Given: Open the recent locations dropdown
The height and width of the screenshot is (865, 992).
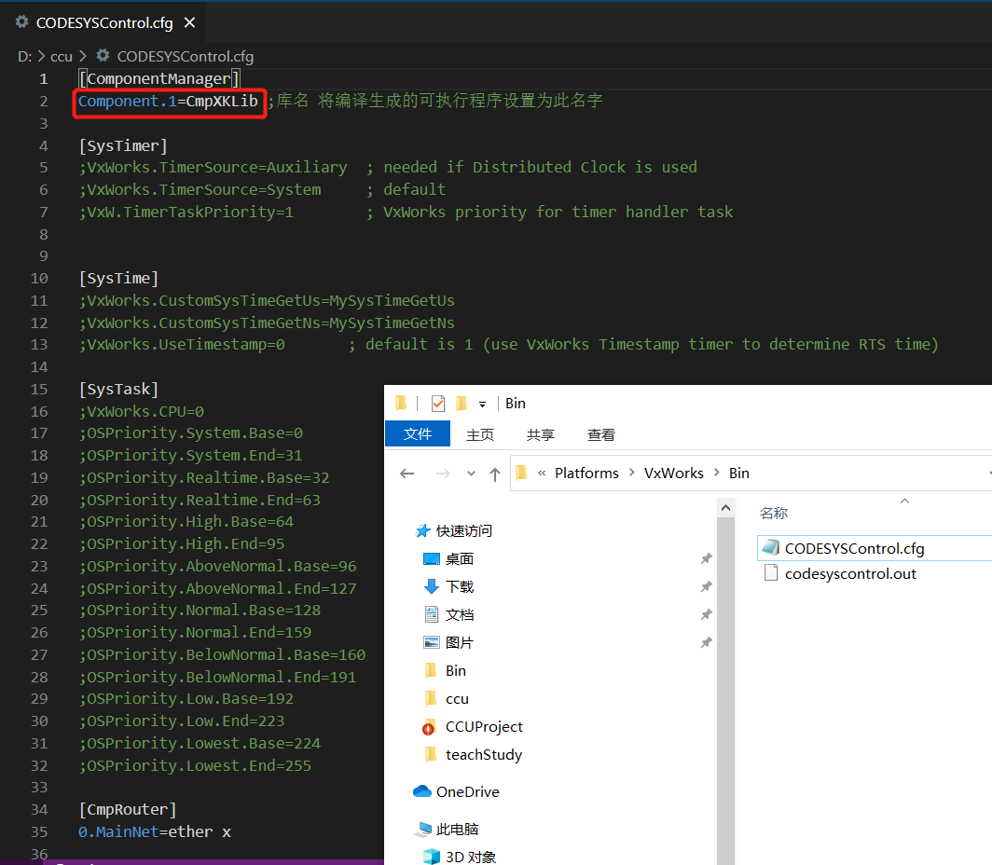Looking at the screenshot, I should pyautogui.click(x=471, y=473).
